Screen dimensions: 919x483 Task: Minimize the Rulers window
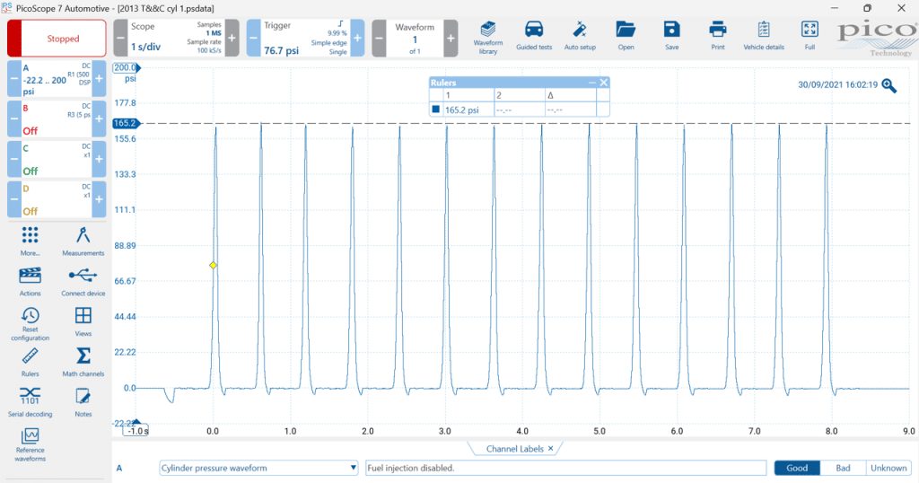click(x=592, y=83)
